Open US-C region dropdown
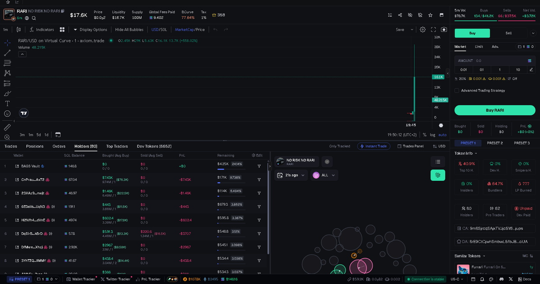The height and width of the screenshot is (284, 540). coord(457,279)
